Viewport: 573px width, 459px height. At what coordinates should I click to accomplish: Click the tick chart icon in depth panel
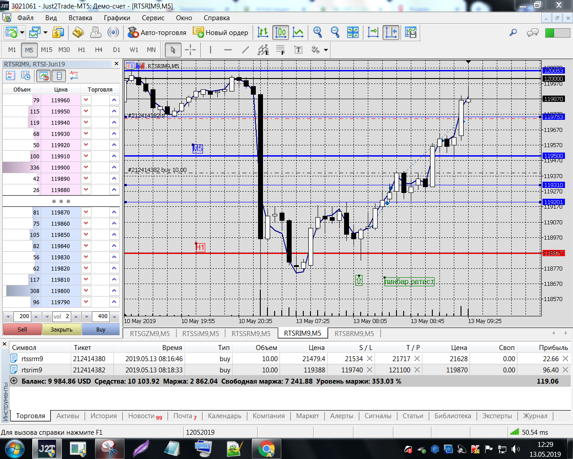tap(10, 76)
